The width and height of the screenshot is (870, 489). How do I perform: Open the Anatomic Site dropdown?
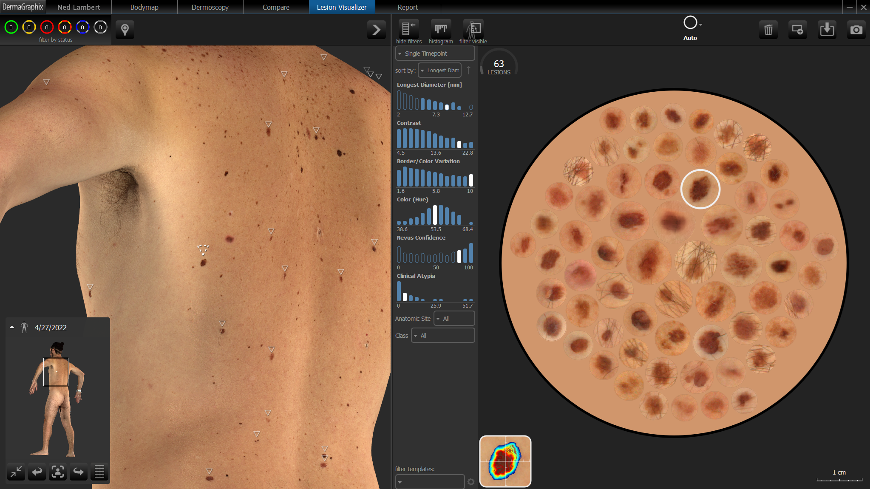tap(454, 319)
